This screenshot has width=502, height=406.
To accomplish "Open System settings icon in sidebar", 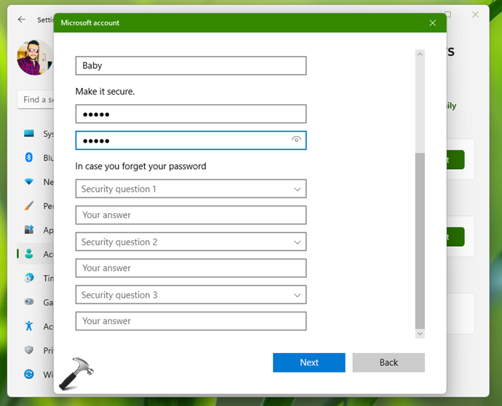I will pos(29,134).
